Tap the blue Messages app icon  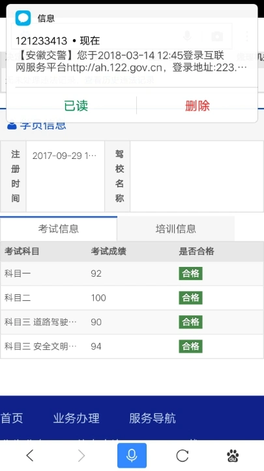coord(23,18)
